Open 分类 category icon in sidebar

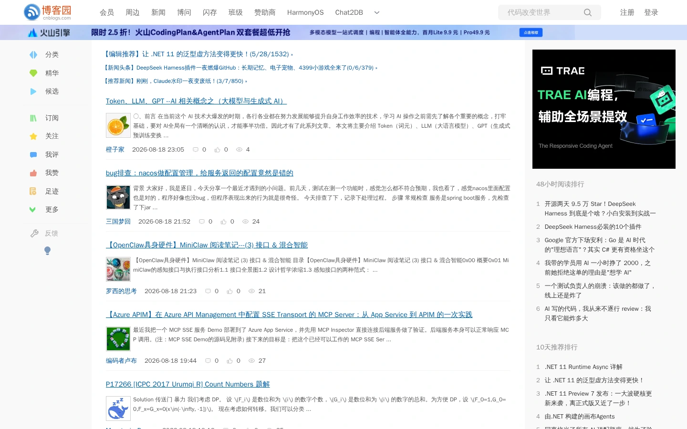33,55
